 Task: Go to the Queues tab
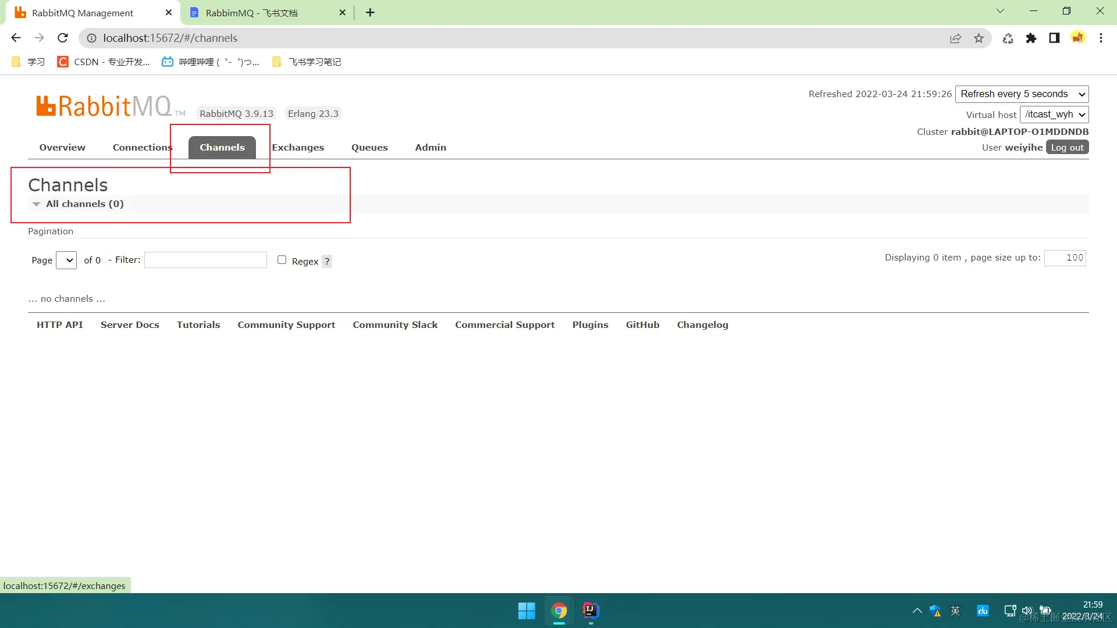[369, 148]
